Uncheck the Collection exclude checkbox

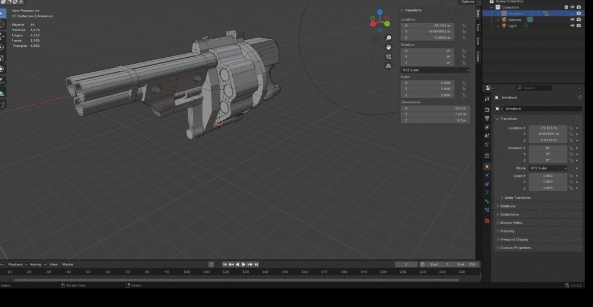566,8
